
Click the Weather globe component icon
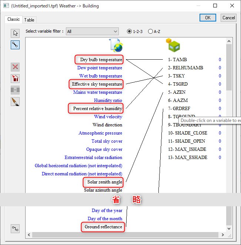pos(116,45)
